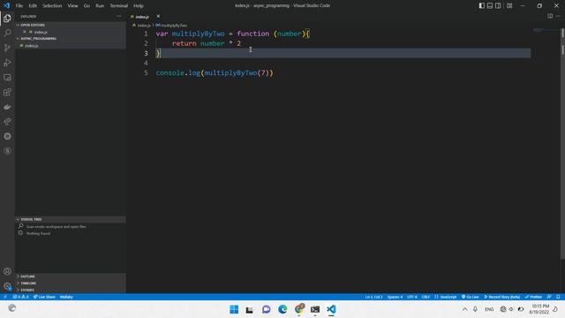Click code line 5 with console.log
Viewport: 565px width, 318px height.
point(215,72)
